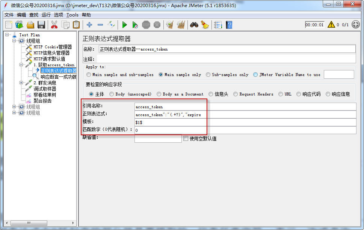Viewport: 364px width, 230px height.
Task: Click the Cut scissors icon
Action: point(54,25)
